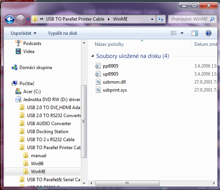220x190 pixels.
Task: Minimize the explorer window
Action: [184, 6]
